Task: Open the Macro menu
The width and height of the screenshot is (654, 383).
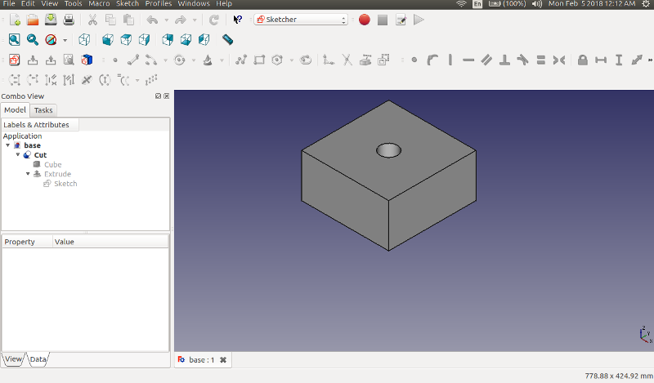Action: tap(99, 4)
